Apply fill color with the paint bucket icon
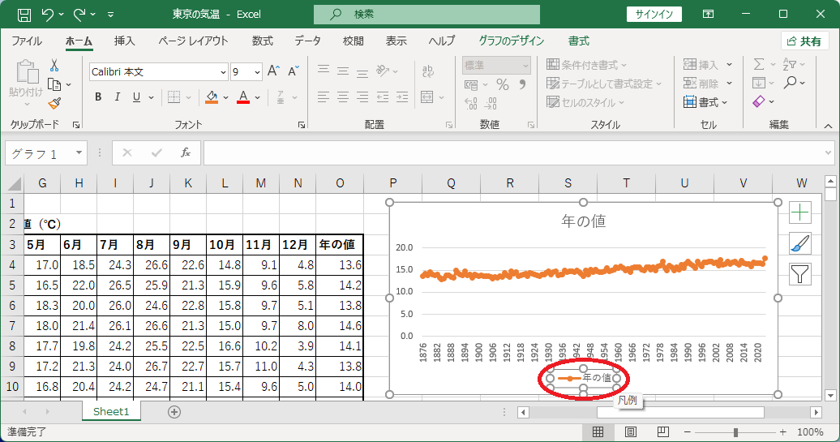This screenshot has width=840, height=442. [x=212, y=97]
